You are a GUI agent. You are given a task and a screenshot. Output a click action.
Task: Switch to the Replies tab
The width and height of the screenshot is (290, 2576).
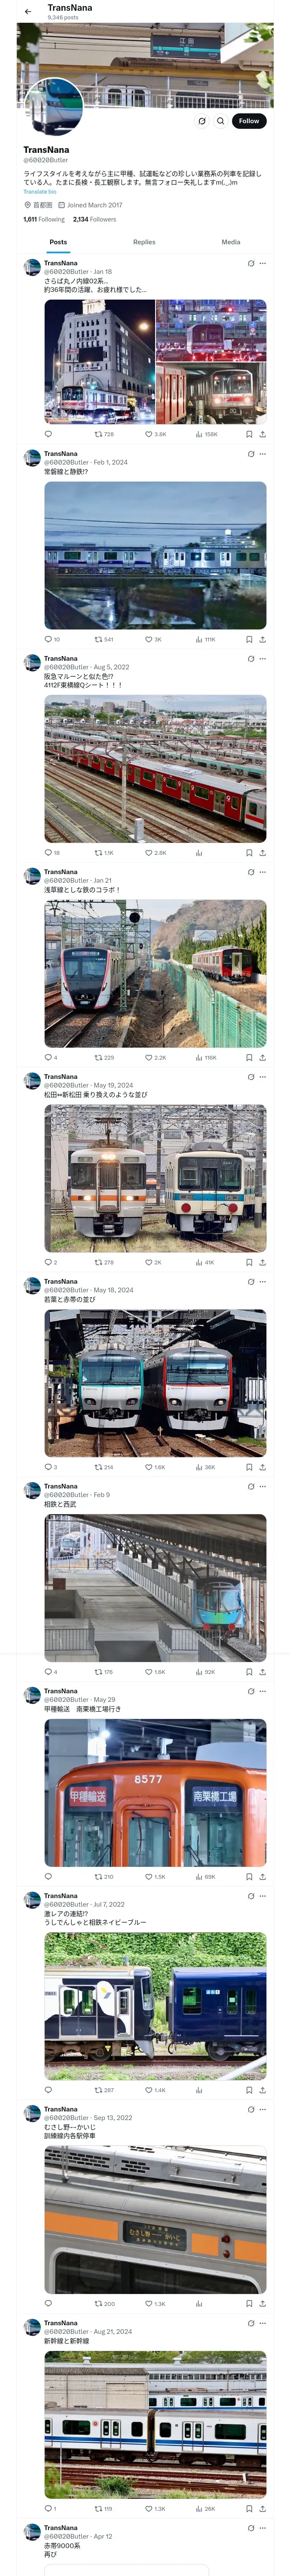(144, 242)
